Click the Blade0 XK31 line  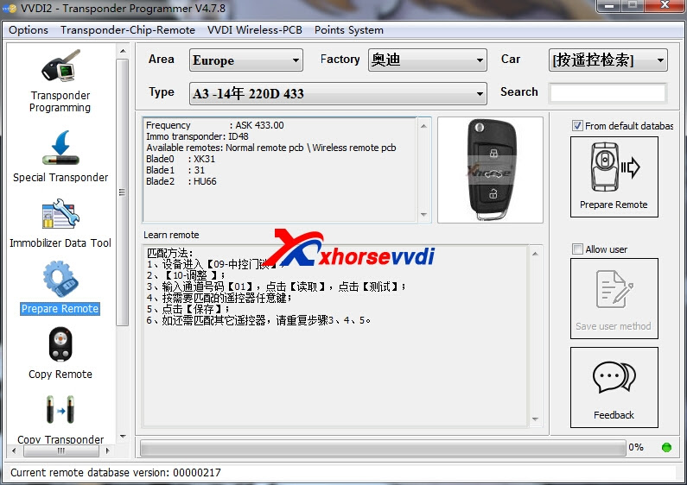(x=181, y=159)
